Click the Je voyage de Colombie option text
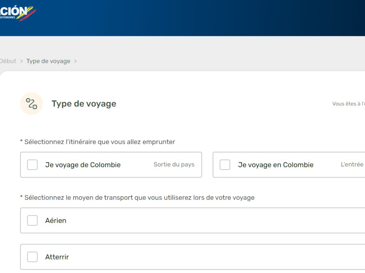This screenshot has width=365, height=273. pos(83,165)
